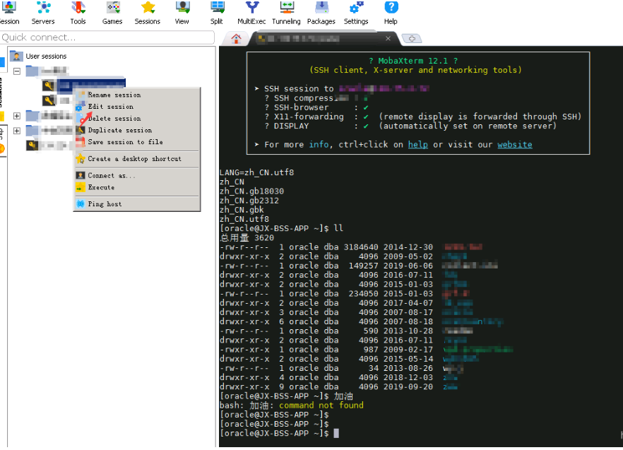Viewport: 623px width, 450px height.
Task: Expand the third session folder
Action: pyautogui.click(x=17, y=131)
